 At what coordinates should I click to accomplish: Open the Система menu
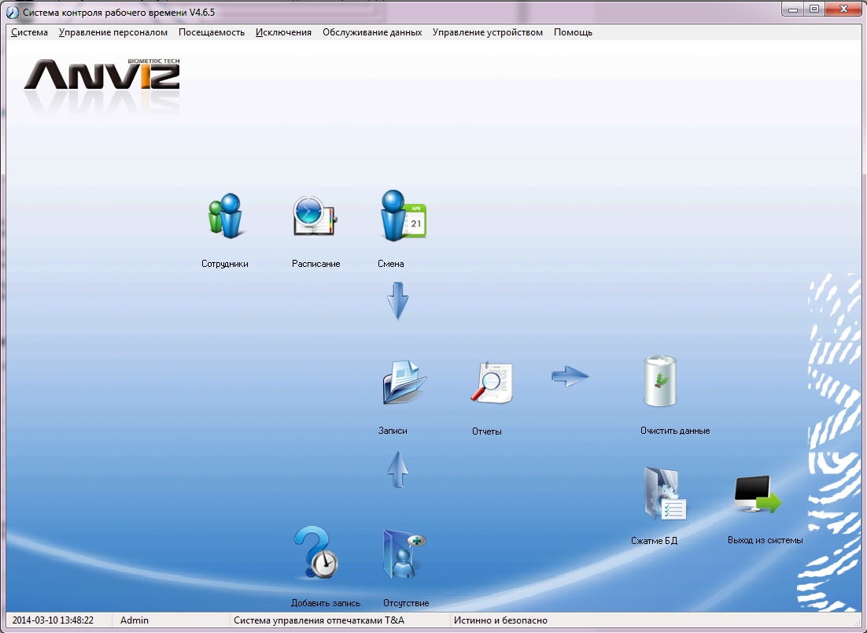pos(29,32)
